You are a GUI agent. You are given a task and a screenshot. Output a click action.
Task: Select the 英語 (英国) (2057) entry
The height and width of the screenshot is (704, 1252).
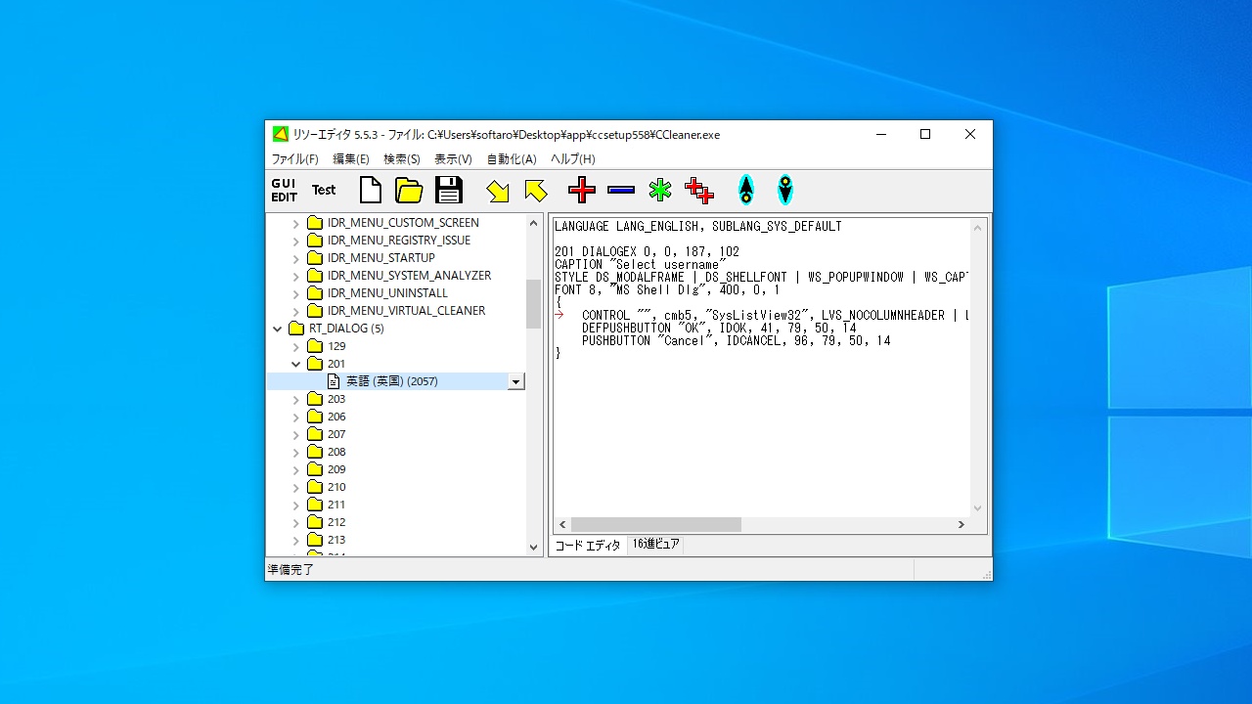coord(391,381)
